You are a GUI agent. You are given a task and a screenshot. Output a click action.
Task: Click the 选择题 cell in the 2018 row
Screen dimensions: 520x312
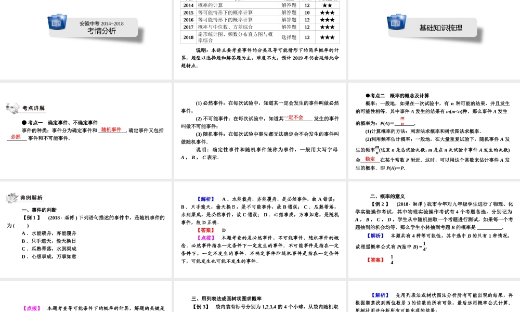(x=289, y=37)
